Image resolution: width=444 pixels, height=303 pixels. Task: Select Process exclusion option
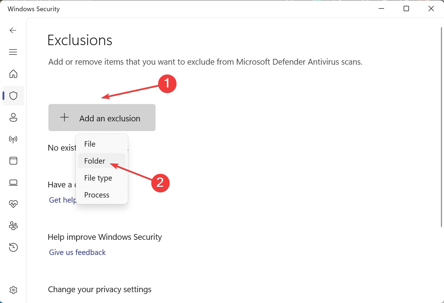102,195
